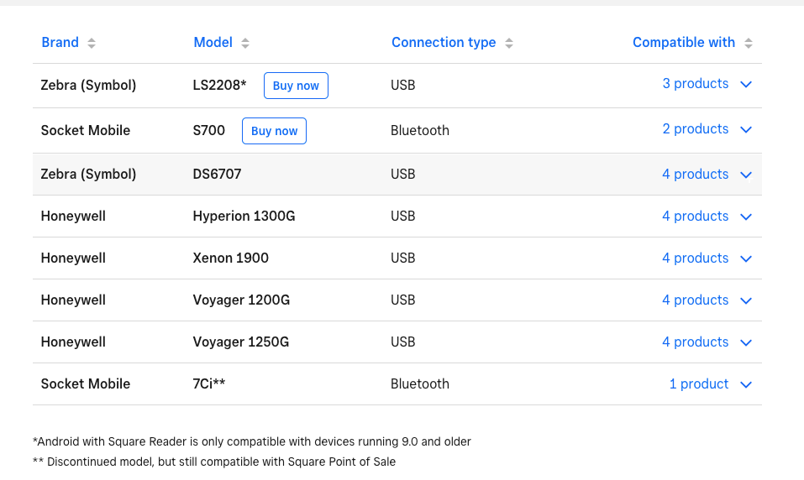Open '3 products' link for LS2208

695,84
